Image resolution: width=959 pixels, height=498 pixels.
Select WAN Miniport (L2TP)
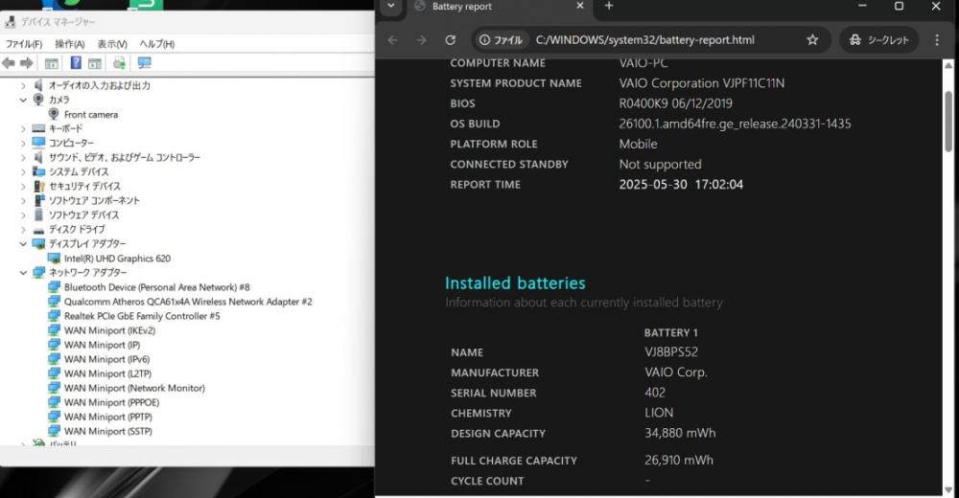click(x=107, y=373)
